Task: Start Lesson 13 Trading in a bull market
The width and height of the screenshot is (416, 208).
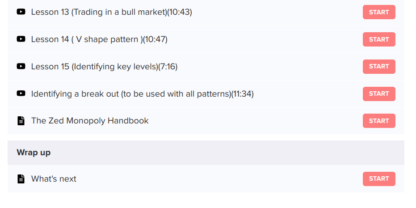Action: coord(378,12)
